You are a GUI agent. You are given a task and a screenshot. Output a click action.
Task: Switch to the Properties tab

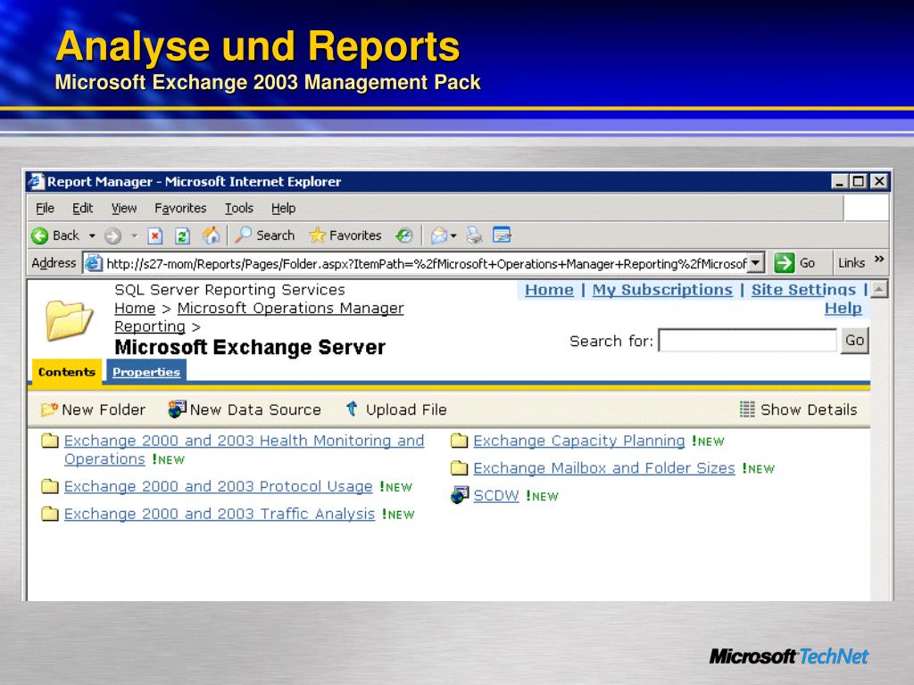(x=146, y=372)
